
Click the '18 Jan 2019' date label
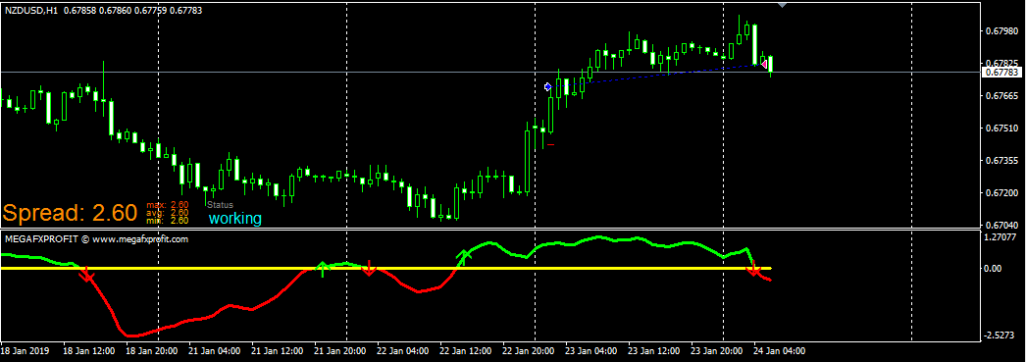(26, 351)
